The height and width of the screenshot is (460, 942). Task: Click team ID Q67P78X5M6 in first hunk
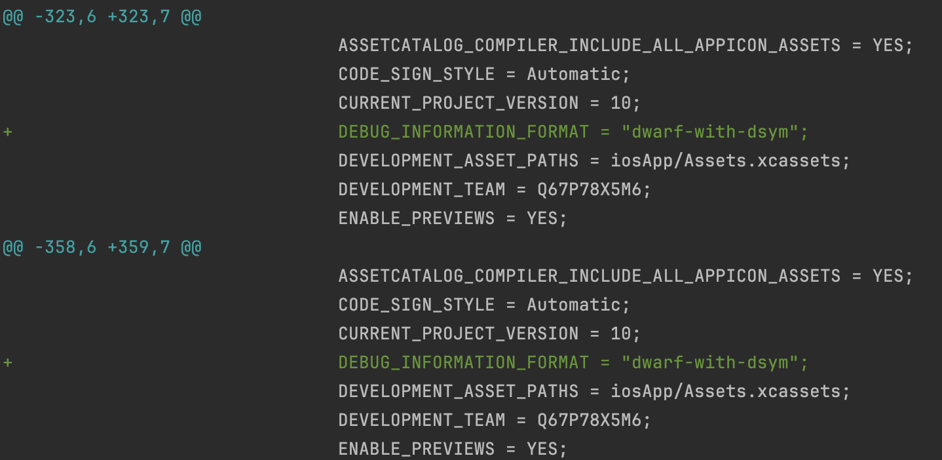(x=589, y=189)
